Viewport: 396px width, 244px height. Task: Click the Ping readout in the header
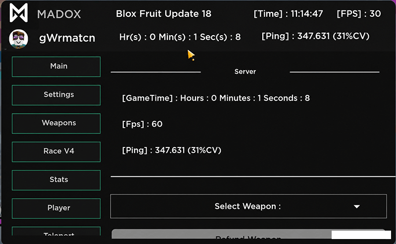point(315,36)
